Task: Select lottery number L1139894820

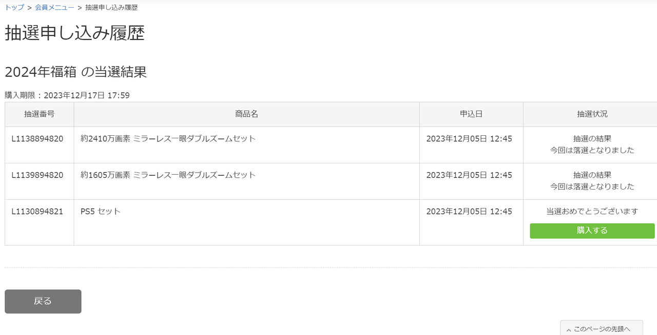Action: (x=37, y=175)
